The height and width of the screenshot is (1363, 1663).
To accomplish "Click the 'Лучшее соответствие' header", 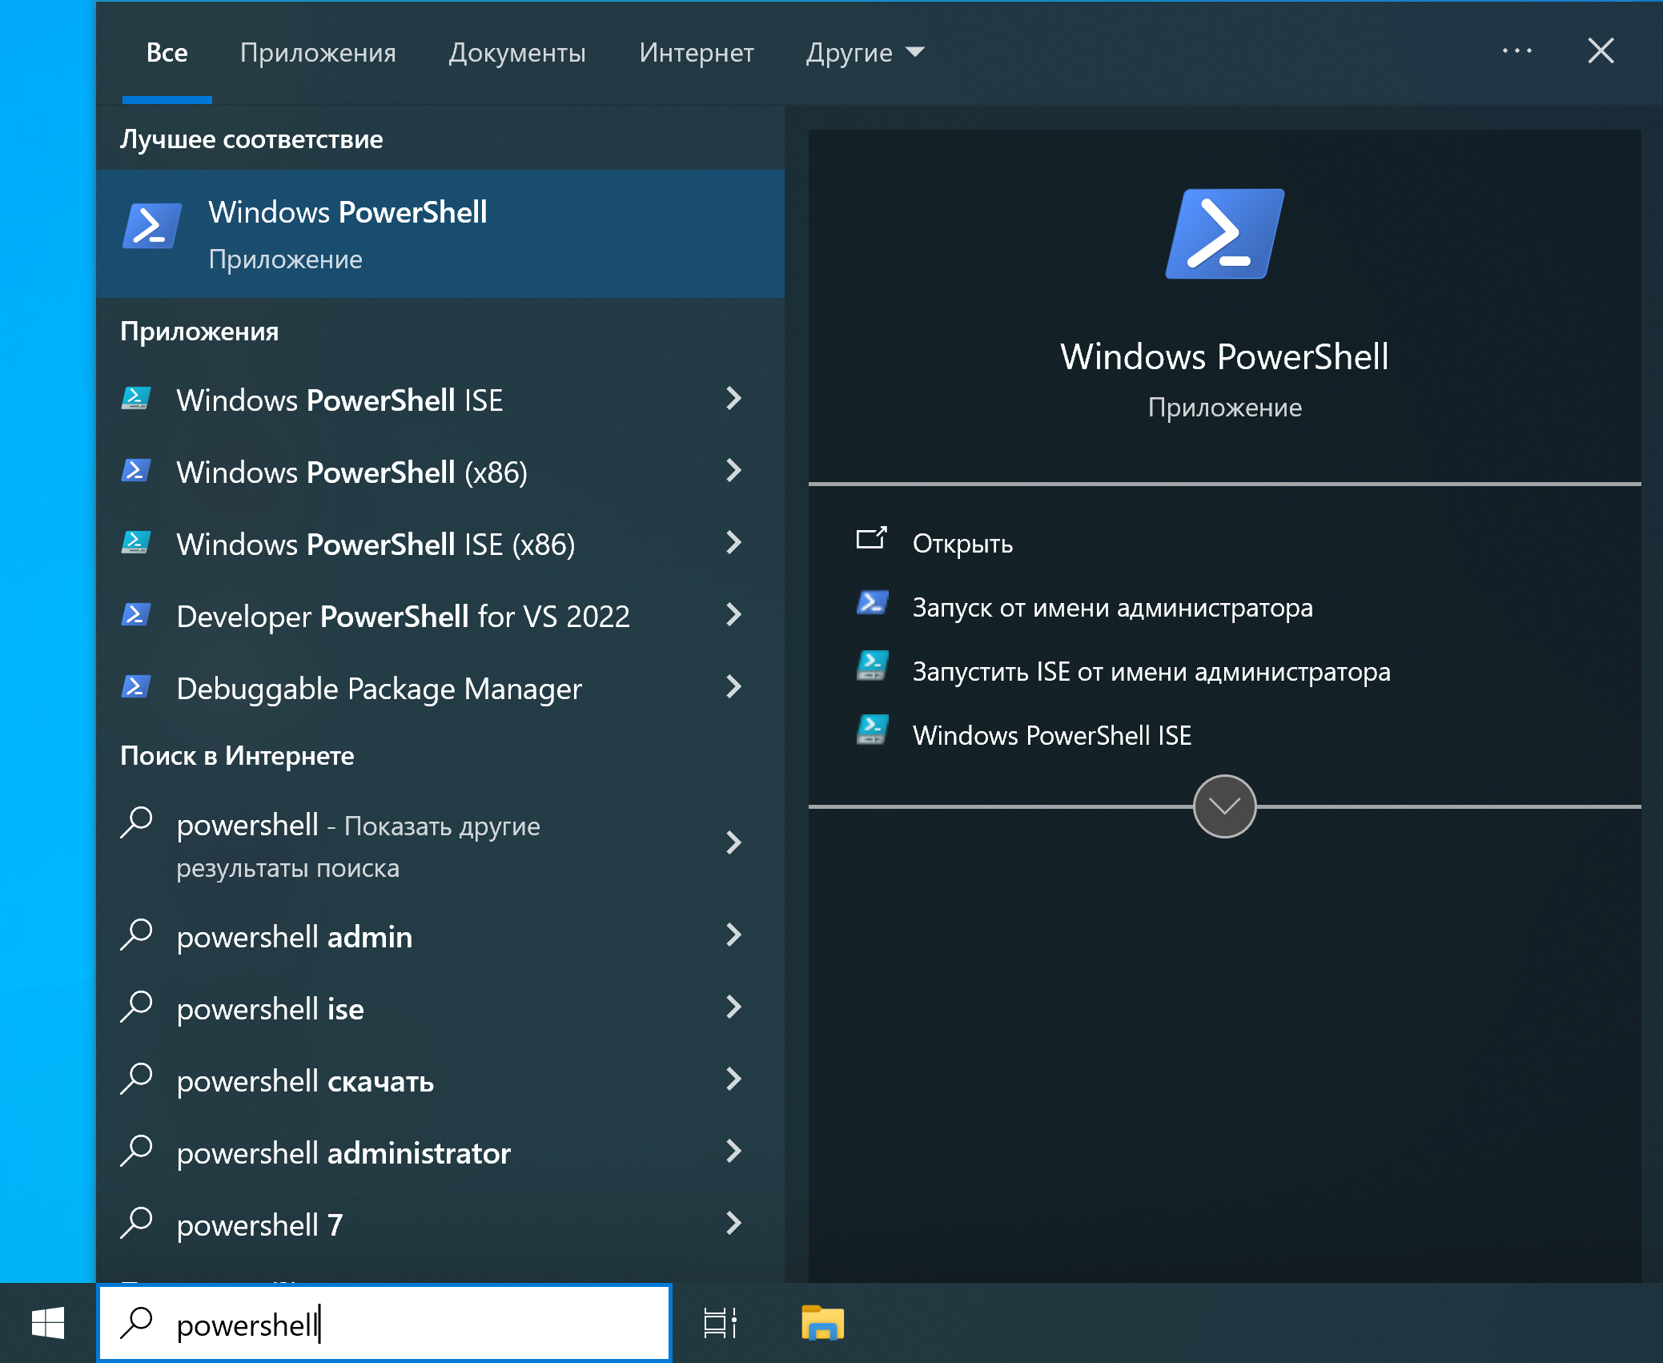I will 251,139.
